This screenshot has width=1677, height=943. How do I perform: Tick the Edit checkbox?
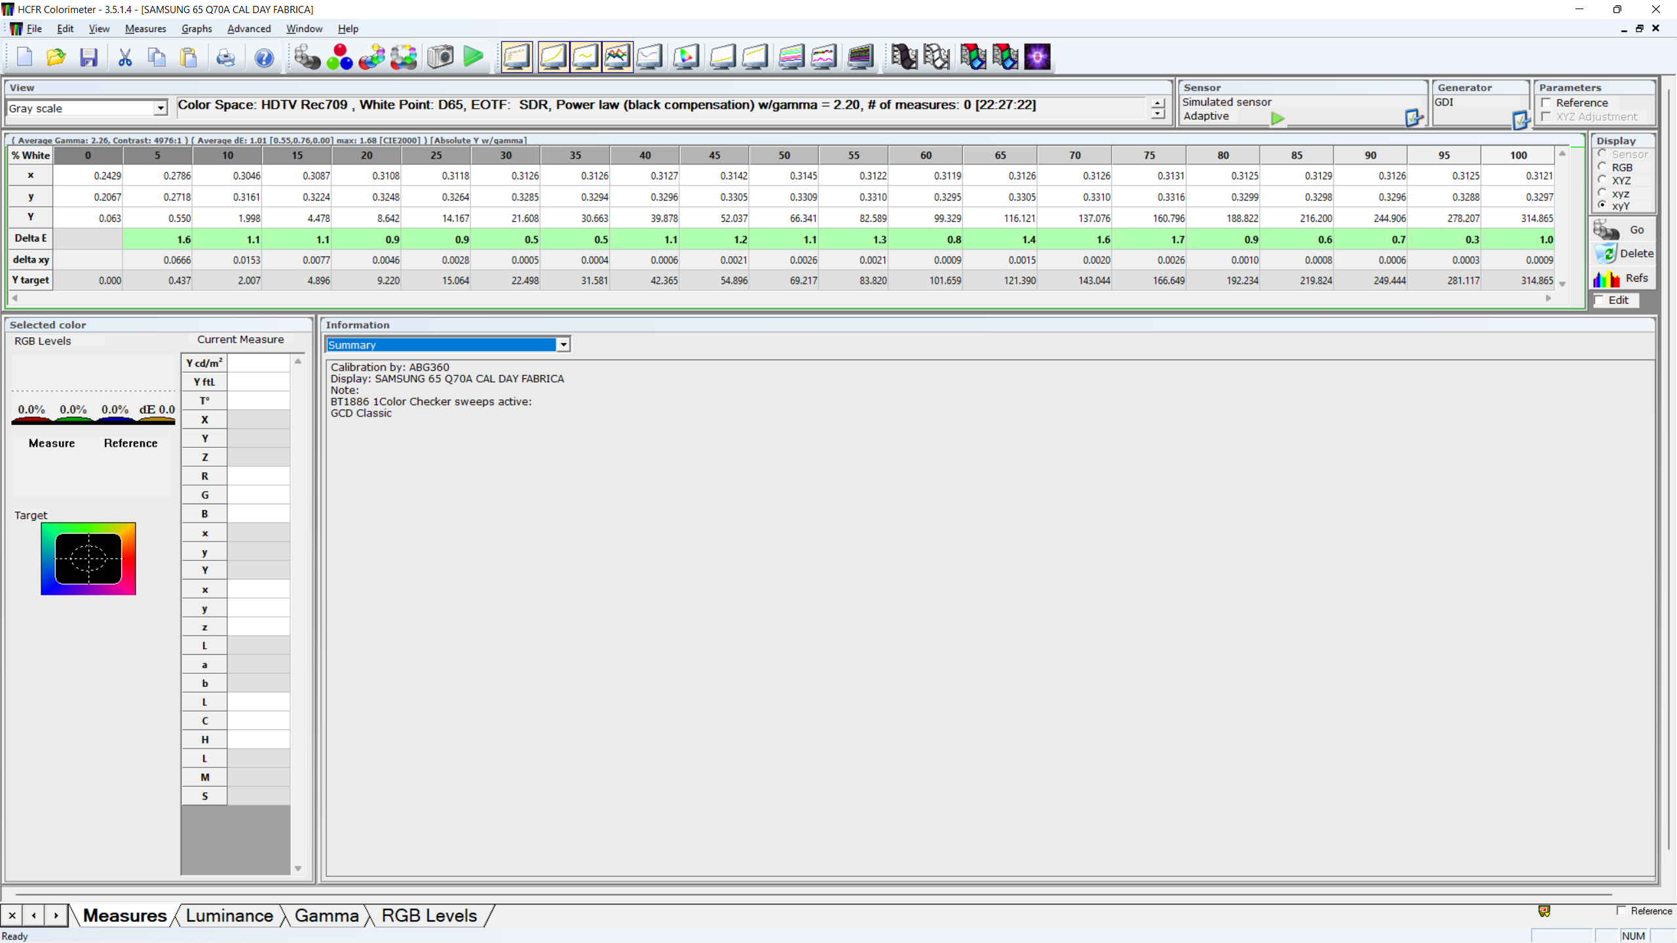(x=1599, y=300)
